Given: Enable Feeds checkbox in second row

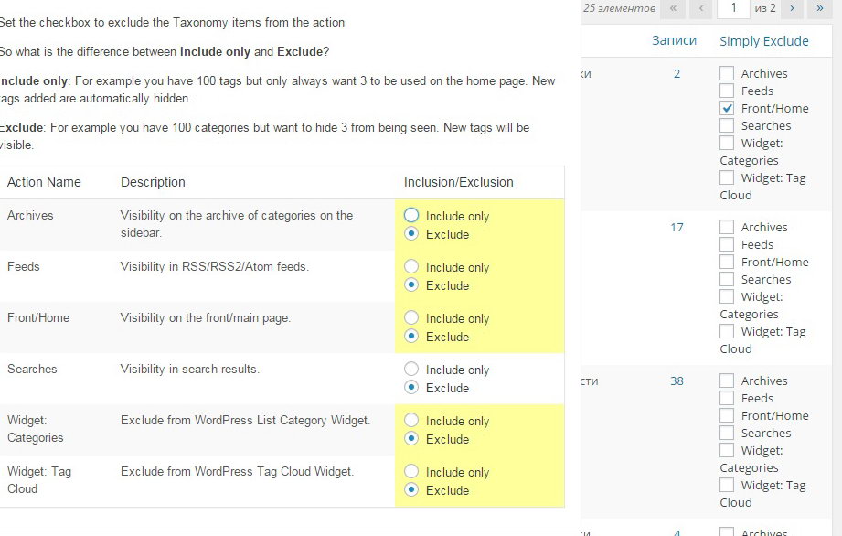Looking at the screenshot, I should 727,244.
